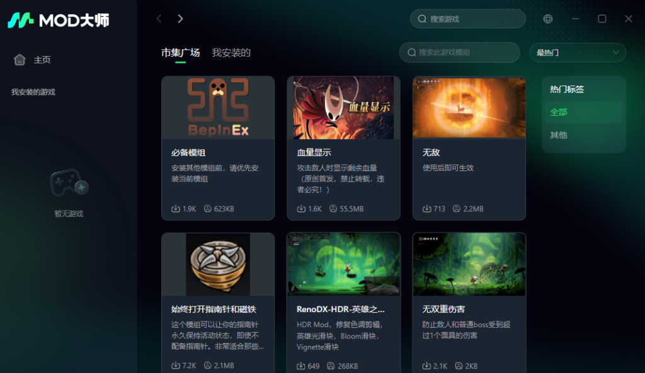Navigate forward with the right arrow

pyautogui.click(x=180, y=19)
